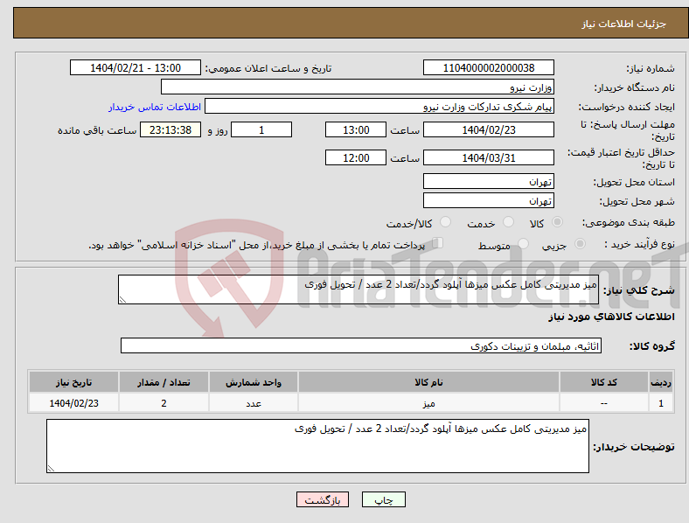Viewport: 689px width, 523px height.
Task: Click the row number cell 1
Action: (x=661, y=403)
